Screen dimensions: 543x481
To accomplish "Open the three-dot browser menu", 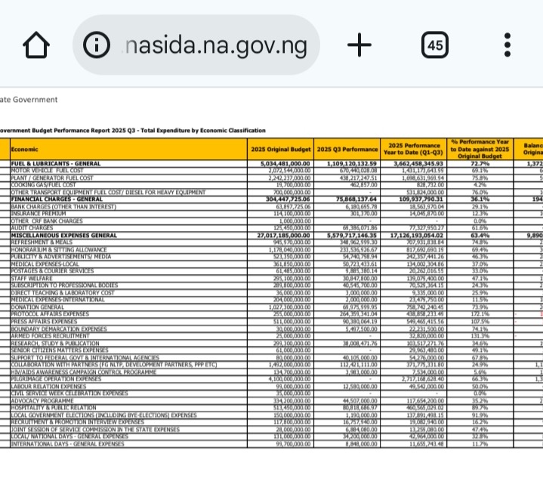I will pos(508,46).
